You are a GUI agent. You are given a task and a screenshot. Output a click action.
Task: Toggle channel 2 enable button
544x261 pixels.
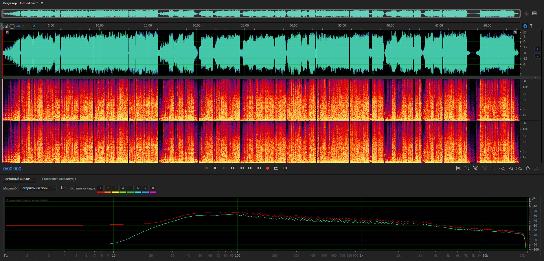(x=537, y=56)
